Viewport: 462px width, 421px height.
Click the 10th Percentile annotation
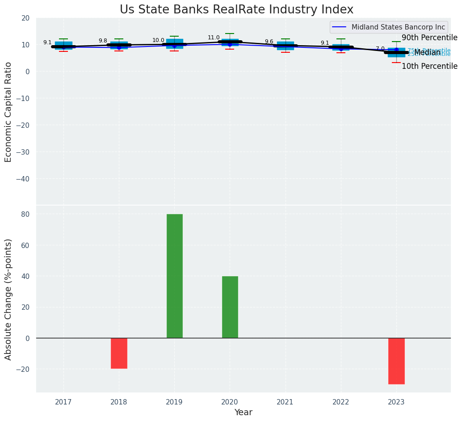click(x=429, y=67)
